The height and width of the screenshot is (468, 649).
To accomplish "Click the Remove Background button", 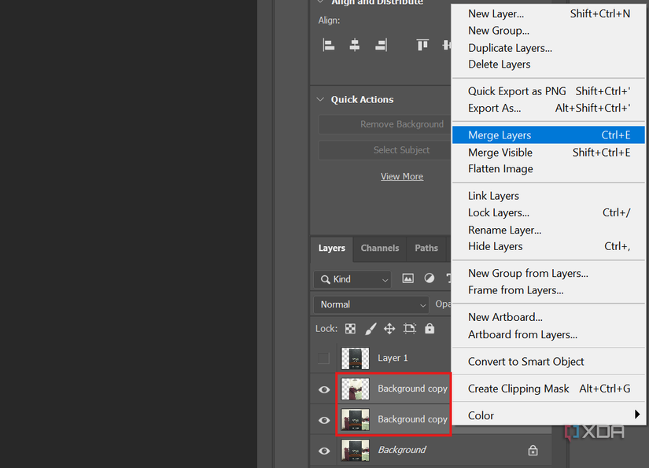I will coord(403,123).
